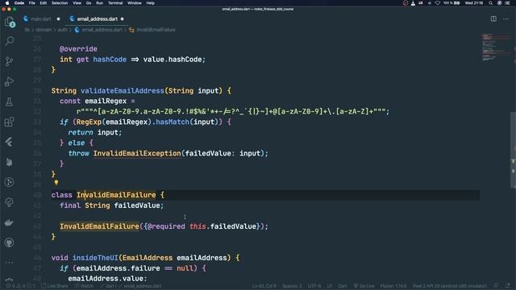Open the View menu
The image size is (516, 290).
pos(77,3)
